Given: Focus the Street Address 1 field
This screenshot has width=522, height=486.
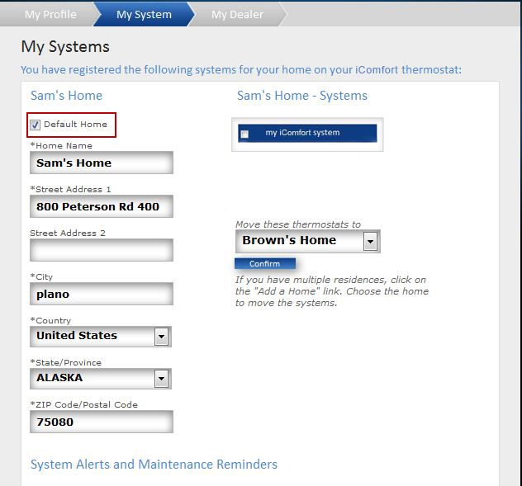Looking at the screenshot, I should (x=101, y=206).
